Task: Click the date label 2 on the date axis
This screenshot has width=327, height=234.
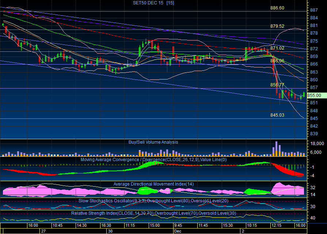Action: pos(243,231)
